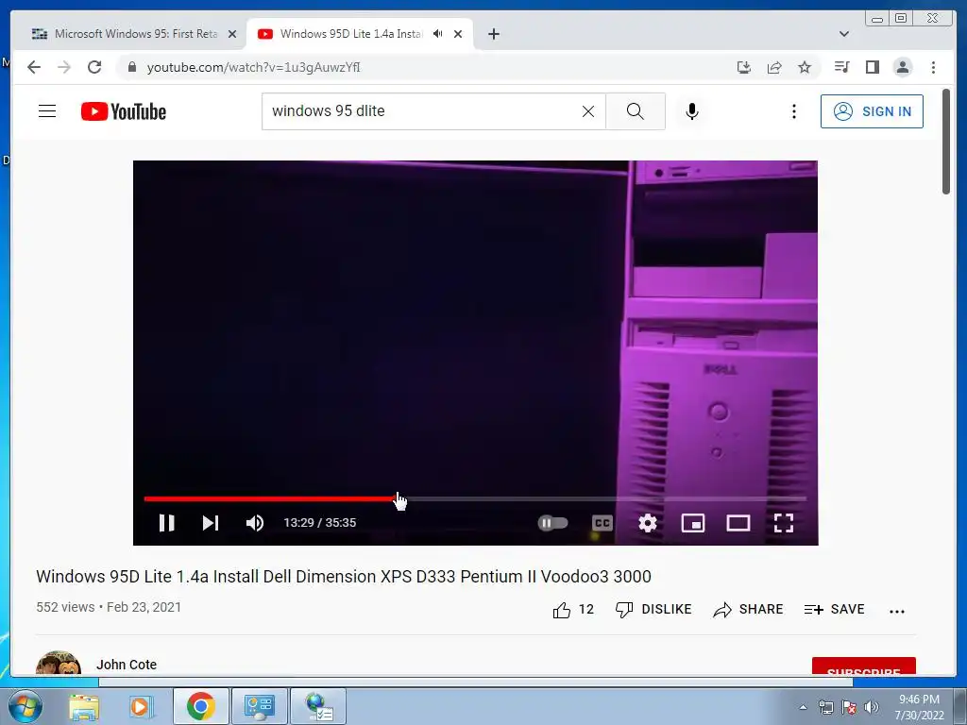
Task: Click the tray volume speaker icon
Action: pos(872,707)
